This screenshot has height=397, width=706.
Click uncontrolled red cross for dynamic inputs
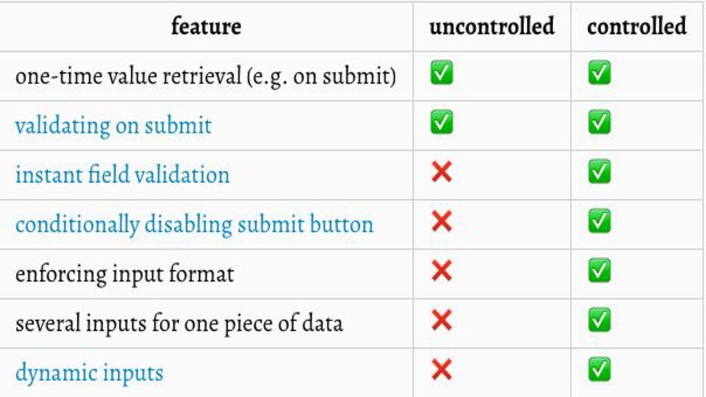pos(441,370)
